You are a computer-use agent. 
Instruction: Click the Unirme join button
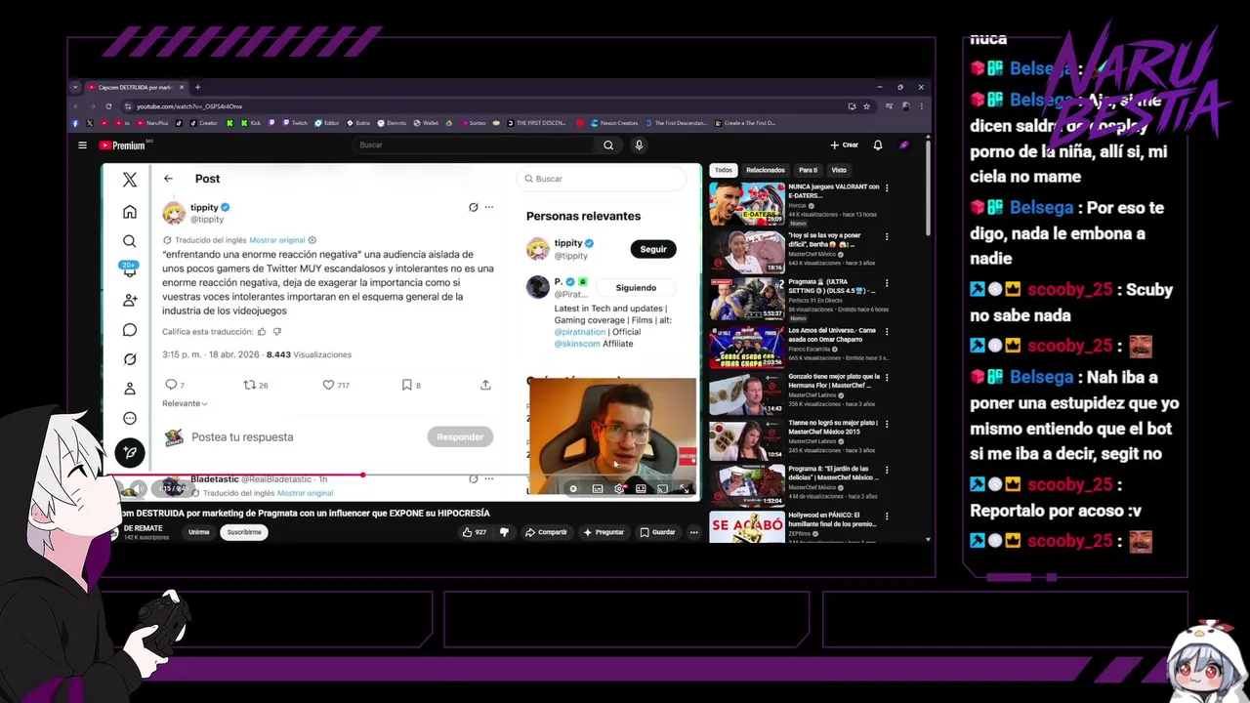[x=199, y=532]
